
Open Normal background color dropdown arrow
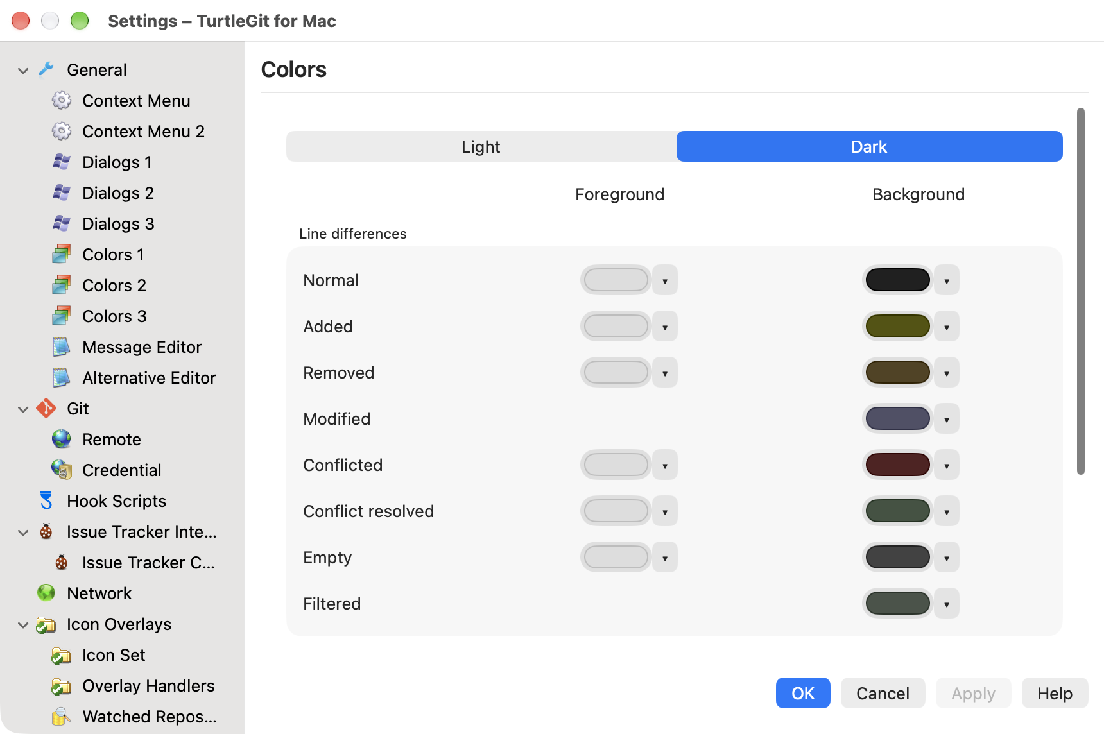pyautogui.click(x=947, y=280)
